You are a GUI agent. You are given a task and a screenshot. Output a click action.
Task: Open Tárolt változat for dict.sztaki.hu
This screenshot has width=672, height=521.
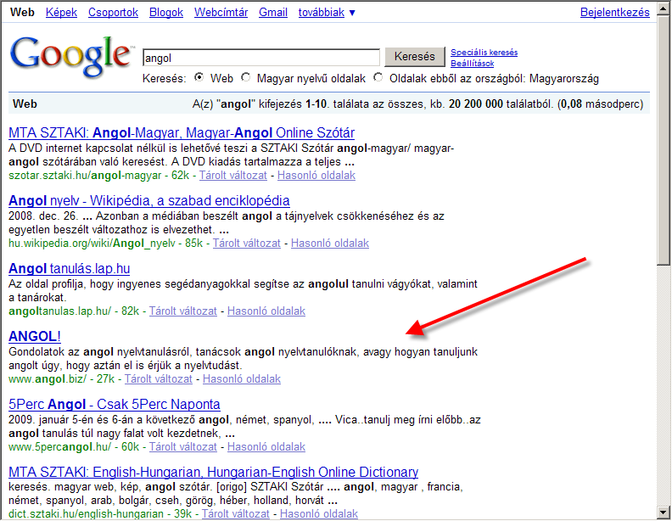236,513
